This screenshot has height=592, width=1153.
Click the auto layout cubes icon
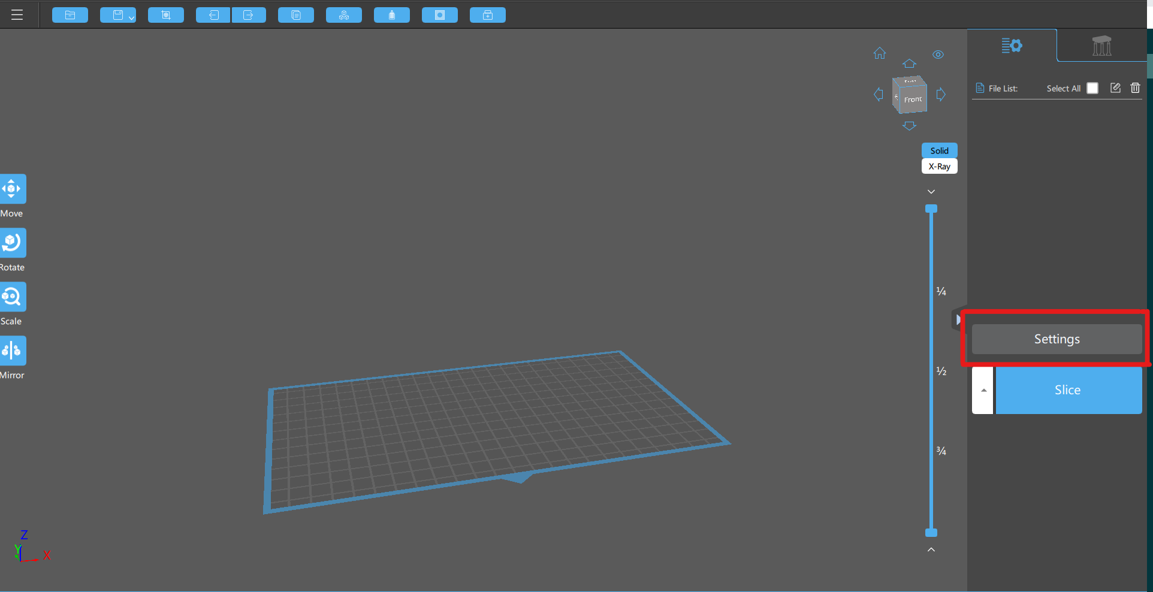pos(344,15)
